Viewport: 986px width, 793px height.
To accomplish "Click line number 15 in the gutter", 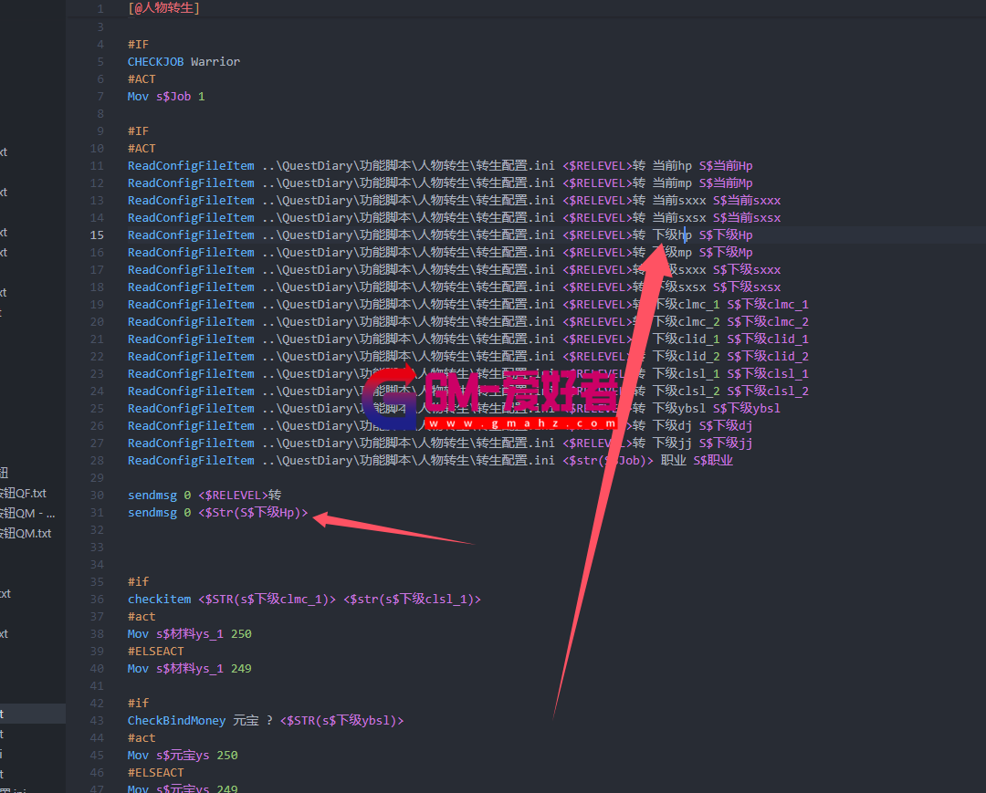I will coord(97,235).
